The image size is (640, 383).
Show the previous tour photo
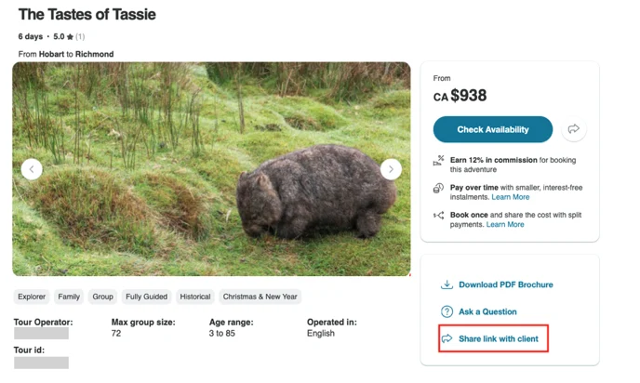(x=32, y=169)
